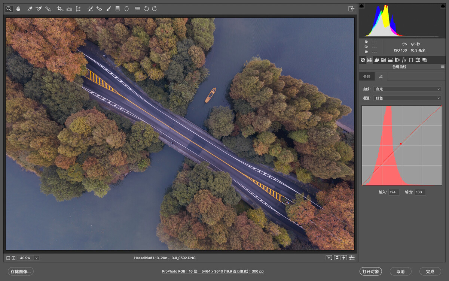Open the Presets panel sliders icon
Image resolution: width=449 pixels, height=281 pixels.
[418, 60]
